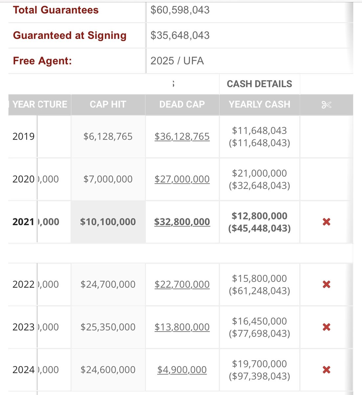
Task: Click the DEAD CAP column header
Action: point(182,105)
